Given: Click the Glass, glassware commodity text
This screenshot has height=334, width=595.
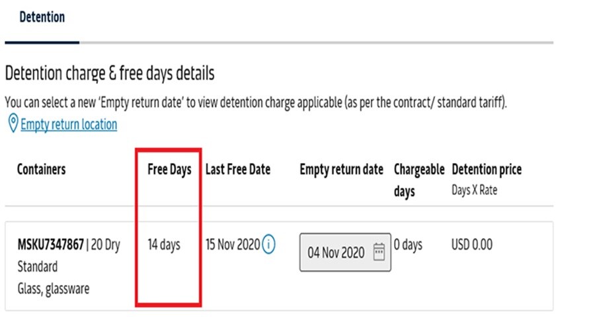Looking at the screenshot, I should coord(53,288).
